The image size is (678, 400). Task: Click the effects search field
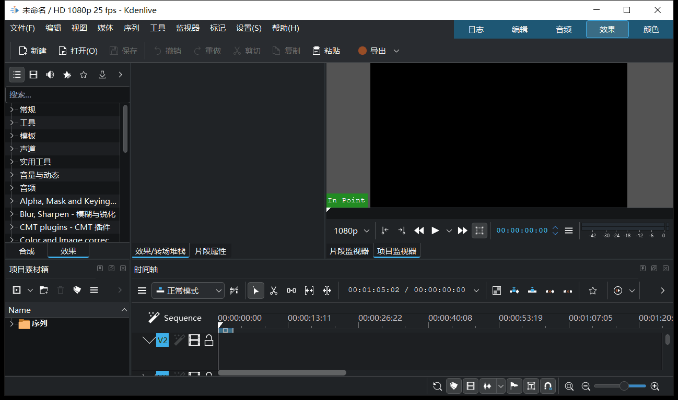[x=68, y=94]
